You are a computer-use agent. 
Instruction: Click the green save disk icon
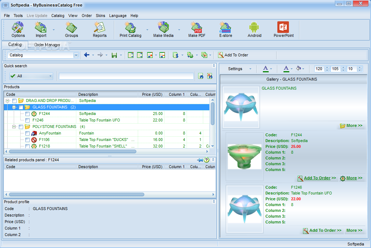[114, 55]
